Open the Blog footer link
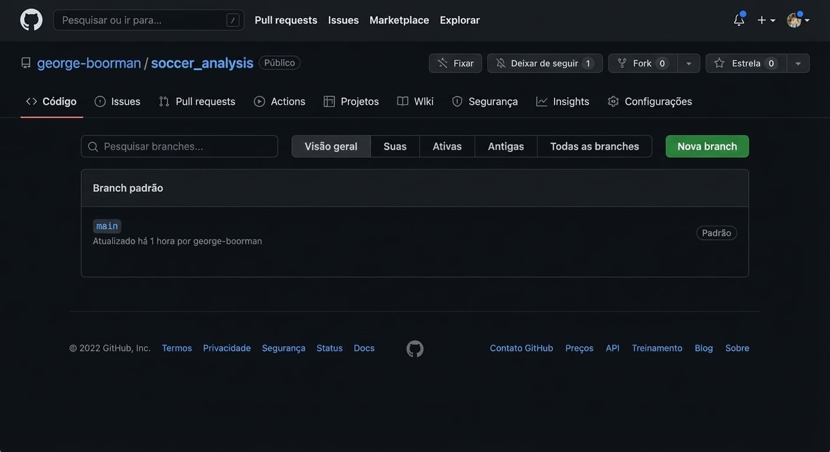This screenshot has height=452, width=830. [x=704, y=348]
